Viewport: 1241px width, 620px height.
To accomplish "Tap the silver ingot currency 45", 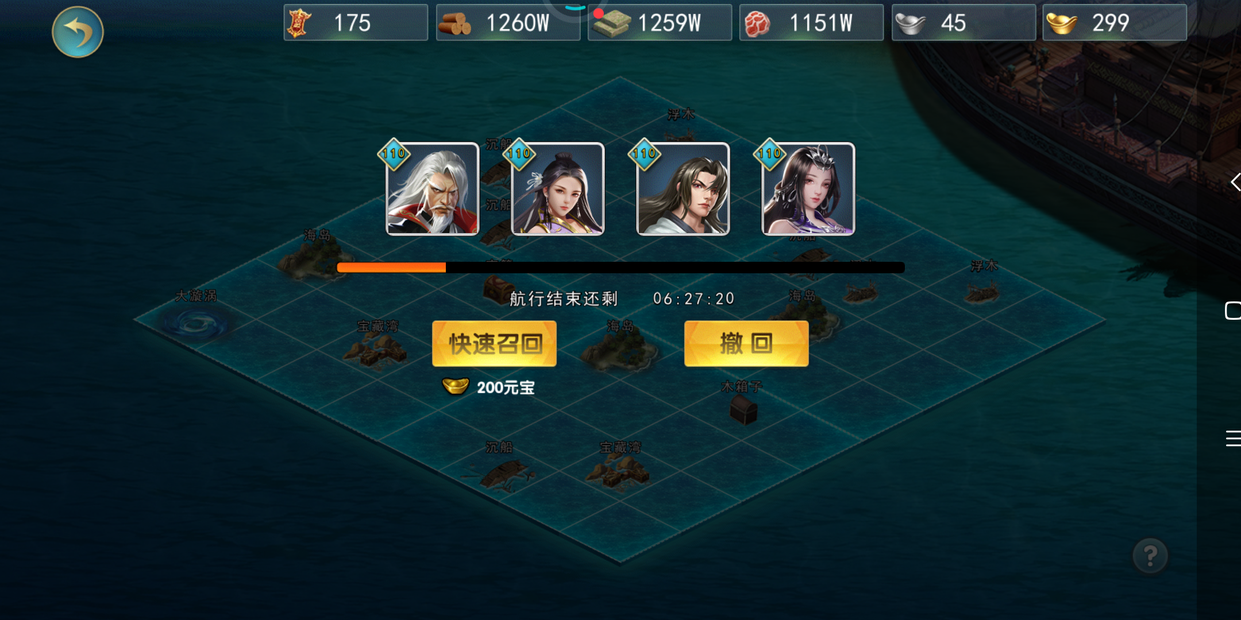I will [963, 23].
